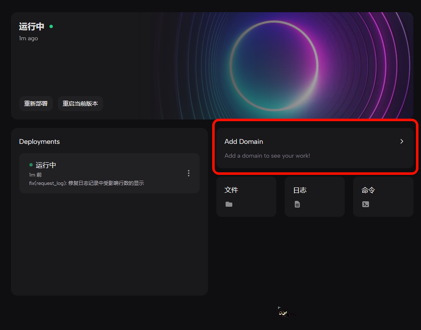
Task: Click the '1m ago' timestamp in header
Action: coord(29,38)
